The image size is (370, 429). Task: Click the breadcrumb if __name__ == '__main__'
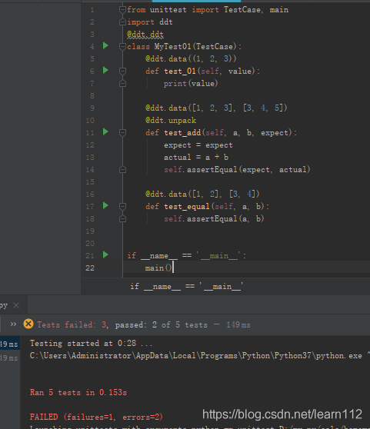[x=187, y=287]
